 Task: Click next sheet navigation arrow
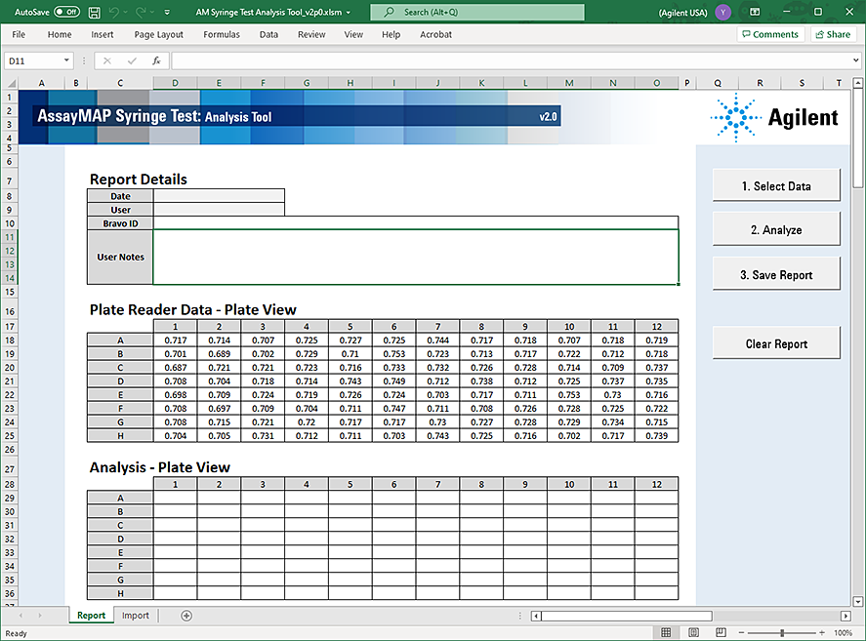40,615
